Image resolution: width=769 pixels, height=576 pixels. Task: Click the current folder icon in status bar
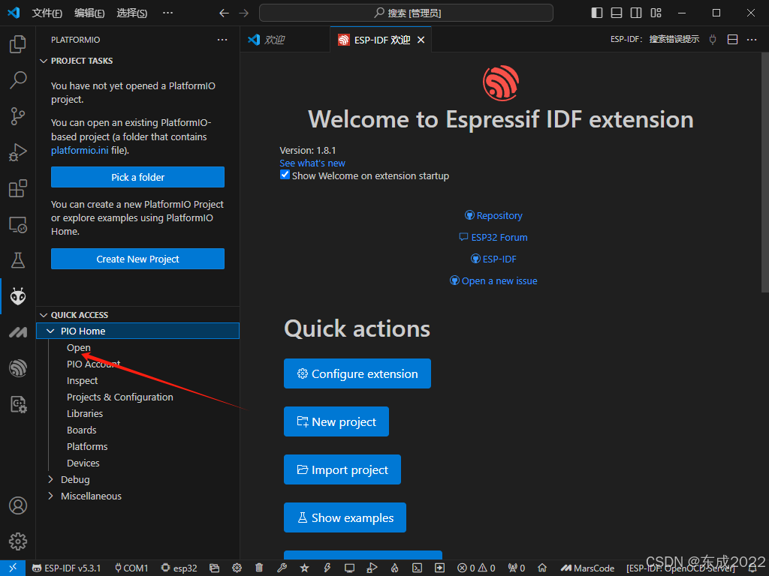coord(214,568)
